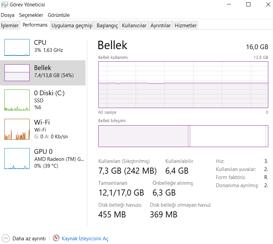Open the Dosya menu

[7, 15]
